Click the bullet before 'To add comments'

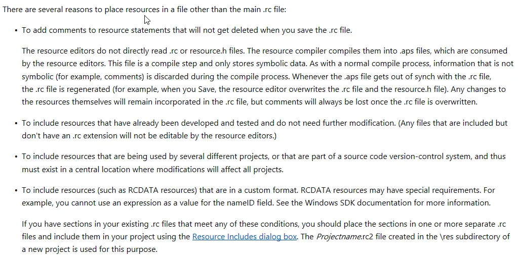pyautogui.click(x=16, y=30)
